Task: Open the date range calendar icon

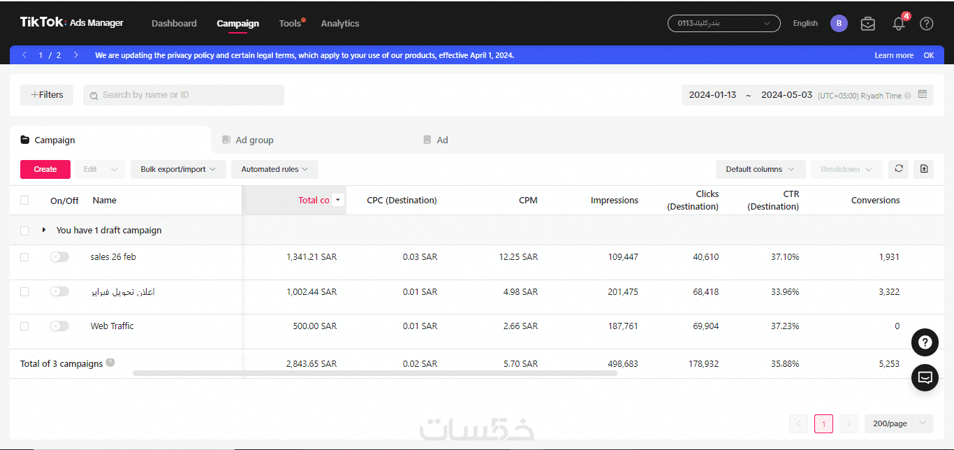Action: tap(923, 94)
